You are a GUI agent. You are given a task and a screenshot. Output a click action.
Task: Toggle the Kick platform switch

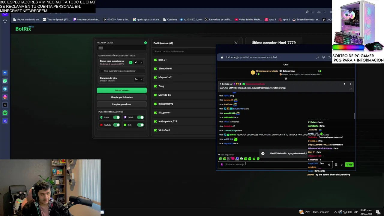click(140, 125)
